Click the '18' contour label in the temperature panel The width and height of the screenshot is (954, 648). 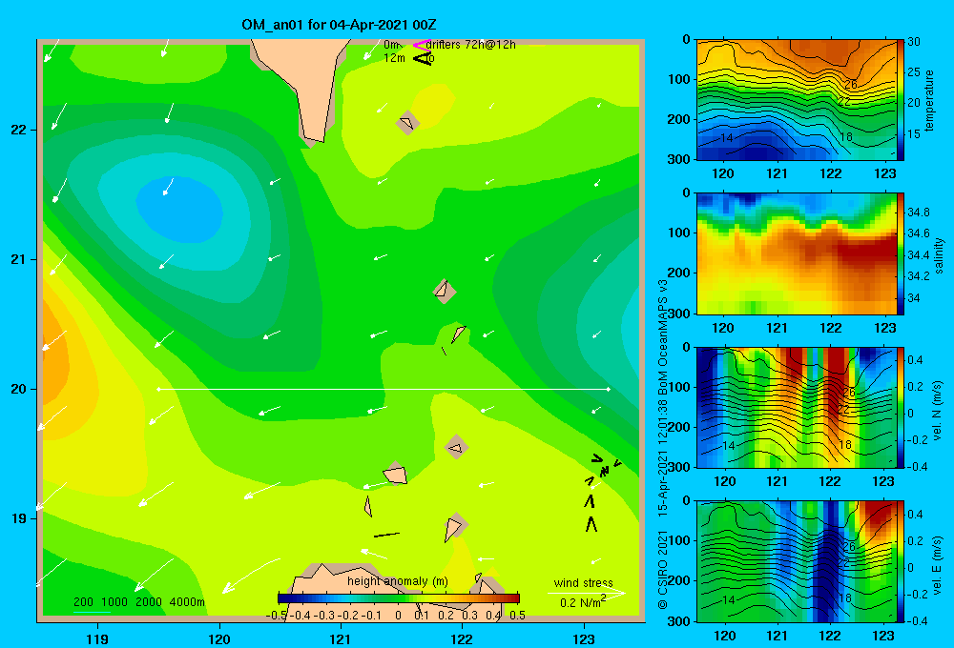point(845,137)
